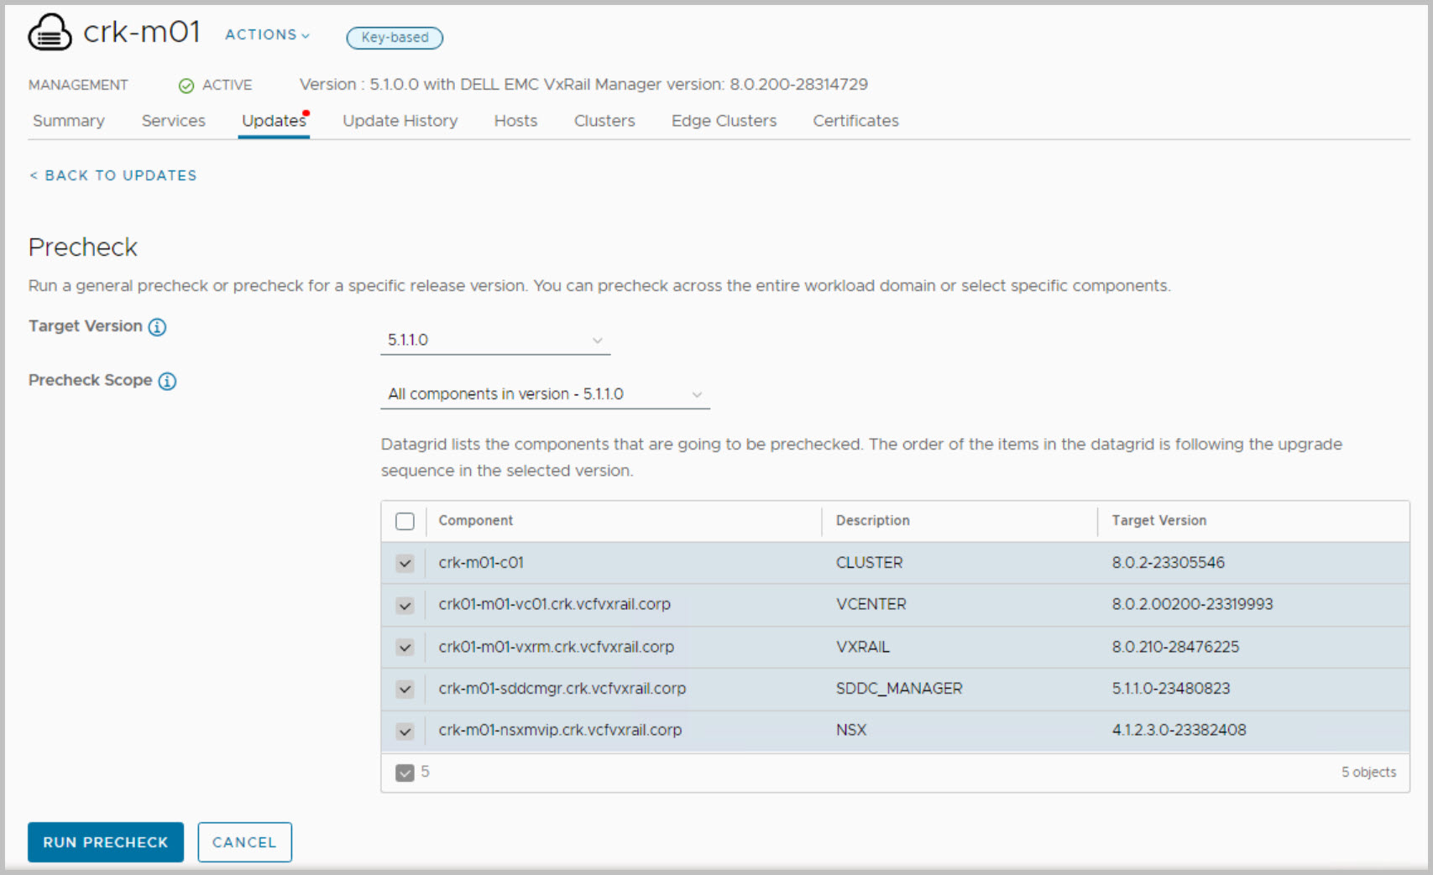
Task: Click the RUN PRECHECK button
Action: 106,842
